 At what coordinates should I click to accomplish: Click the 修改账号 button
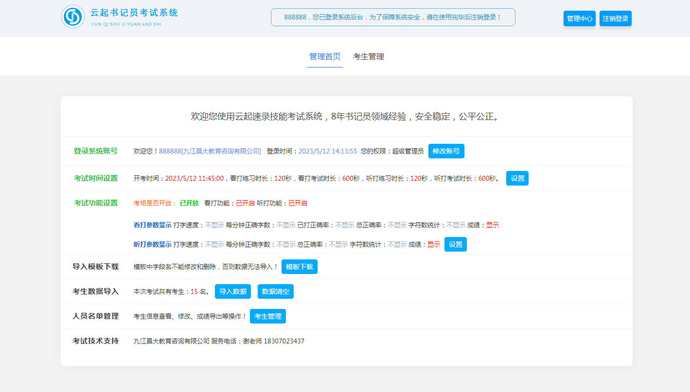tap(446, 151)
